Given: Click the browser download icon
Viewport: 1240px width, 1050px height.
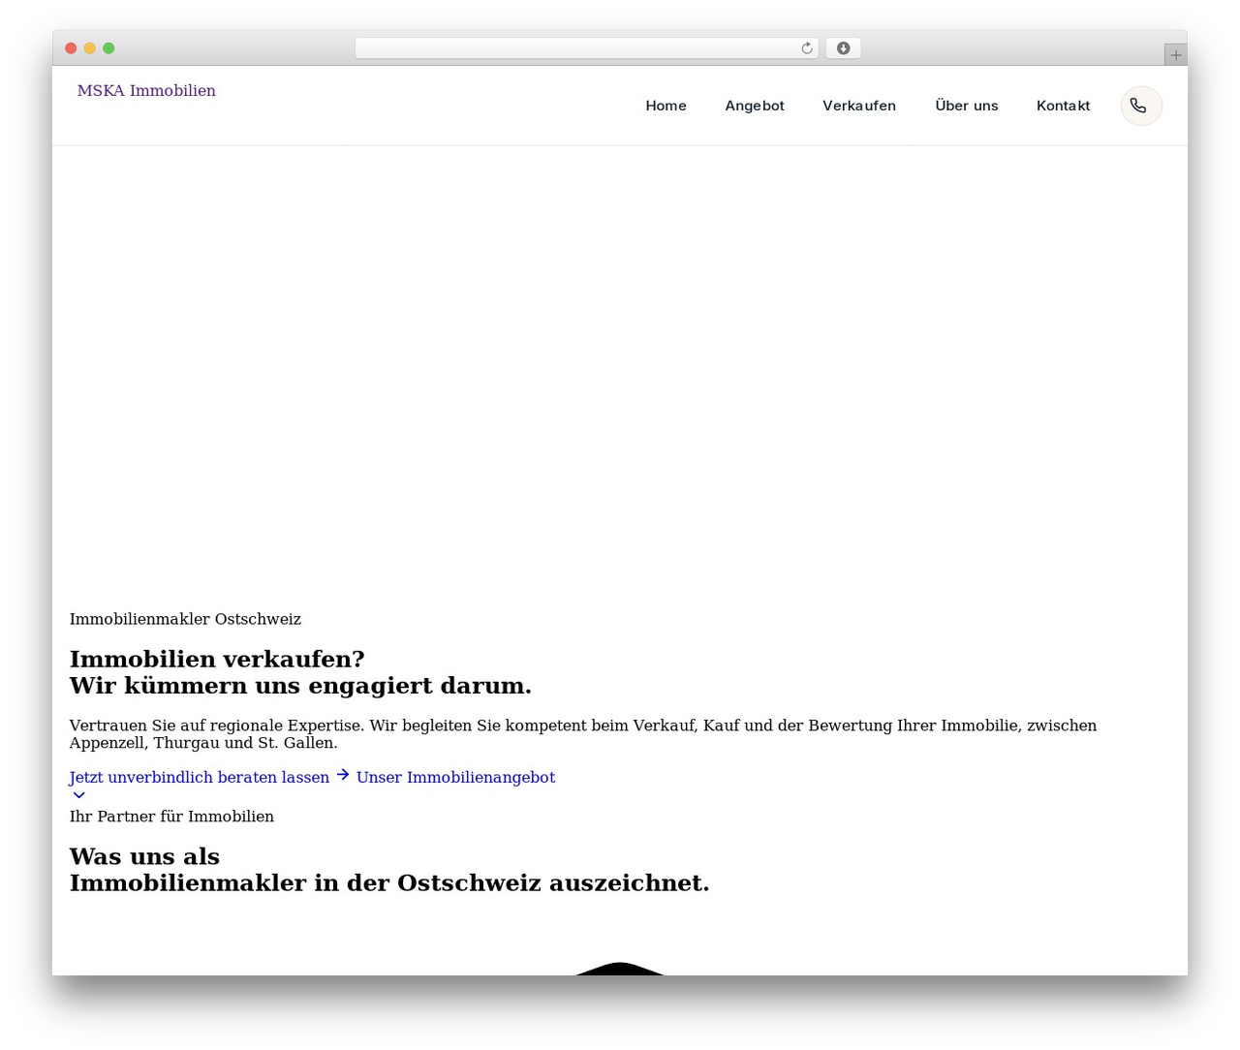Looking at the screenshot, I should click(843, 48).
